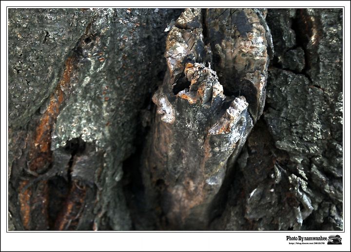351x252 pixels.
Task: Click the tree bark photograph
Action: pos(175,119)
